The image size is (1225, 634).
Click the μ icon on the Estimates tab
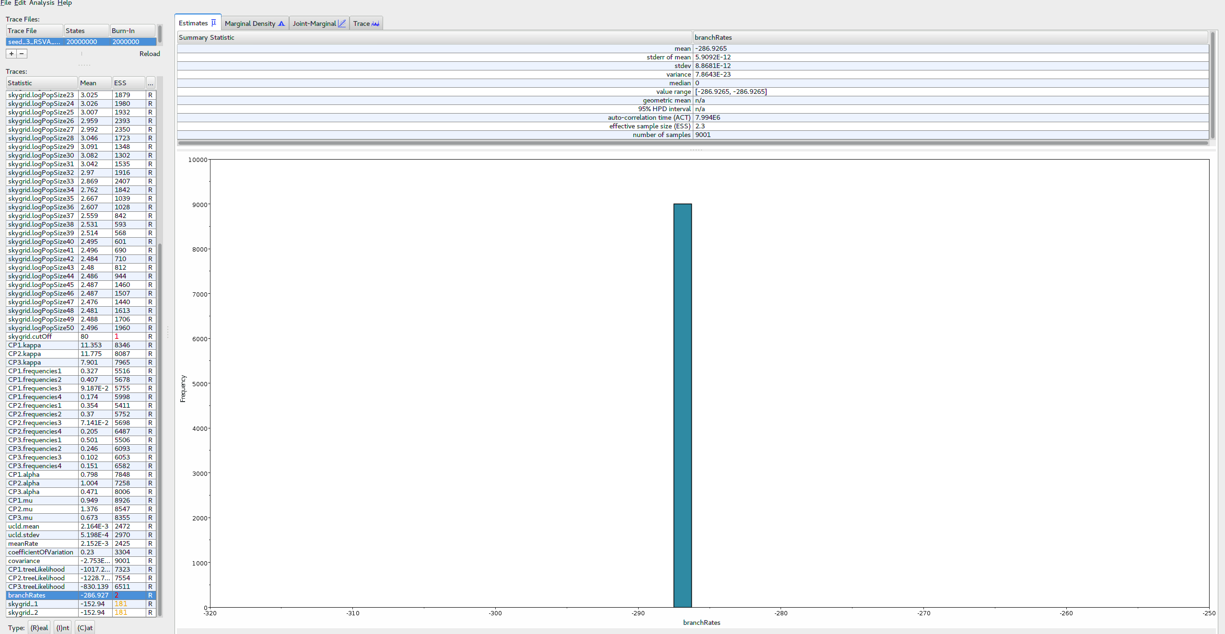coord(214,22)
